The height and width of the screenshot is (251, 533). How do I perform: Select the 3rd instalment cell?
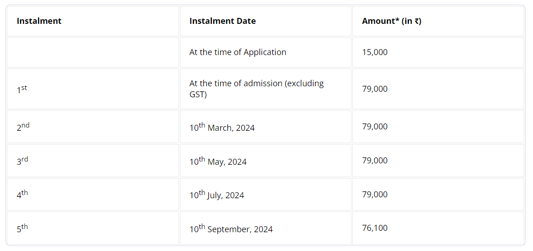93,161
